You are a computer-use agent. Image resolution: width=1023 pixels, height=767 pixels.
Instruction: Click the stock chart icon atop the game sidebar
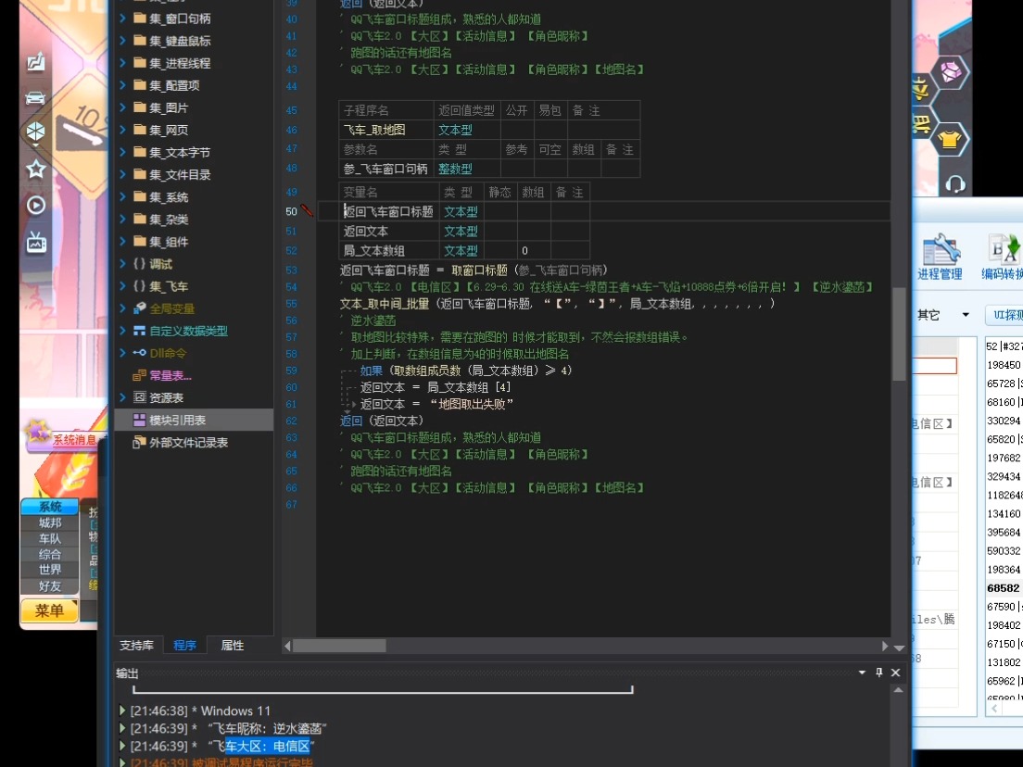coord(36,63)
